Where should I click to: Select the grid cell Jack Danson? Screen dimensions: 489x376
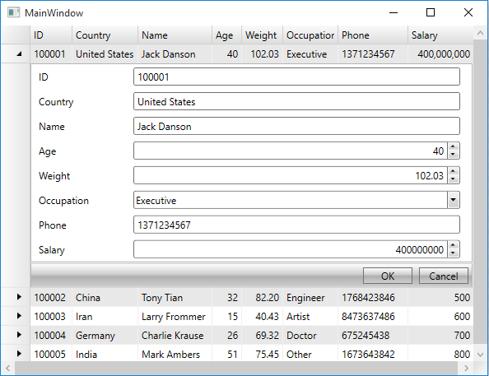[175, 54]
